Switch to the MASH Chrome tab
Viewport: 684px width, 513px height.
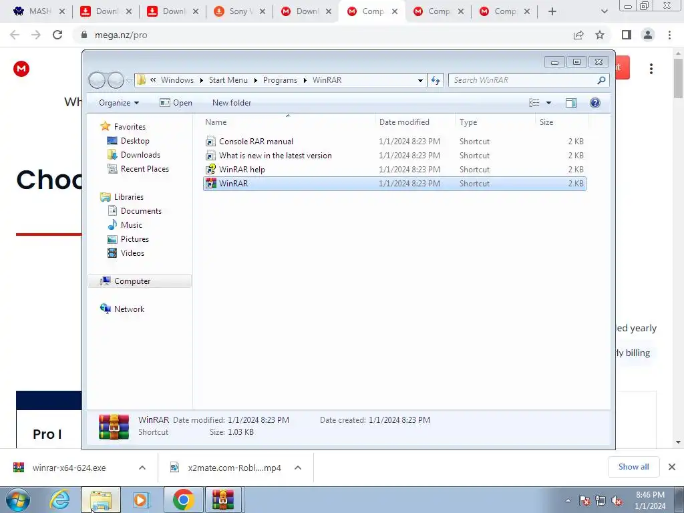[39, 11]
